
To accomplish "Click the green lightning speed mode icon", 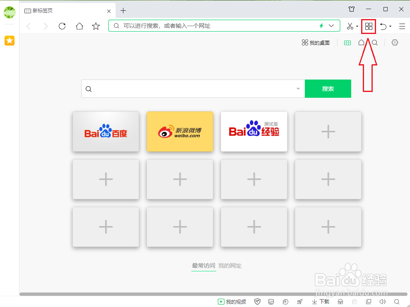I will (321, 26).
